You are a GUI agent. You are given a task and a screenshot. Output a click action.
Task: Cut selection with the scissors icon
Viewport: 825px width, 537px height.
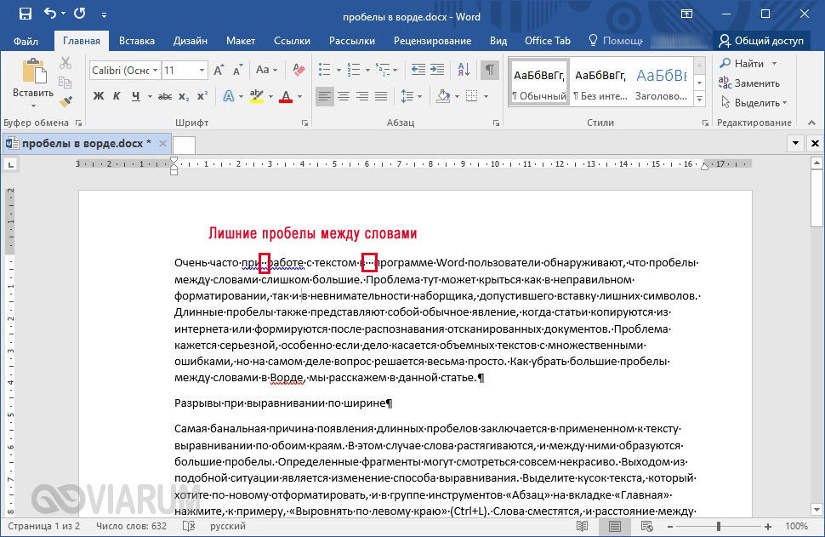(65, 63)
